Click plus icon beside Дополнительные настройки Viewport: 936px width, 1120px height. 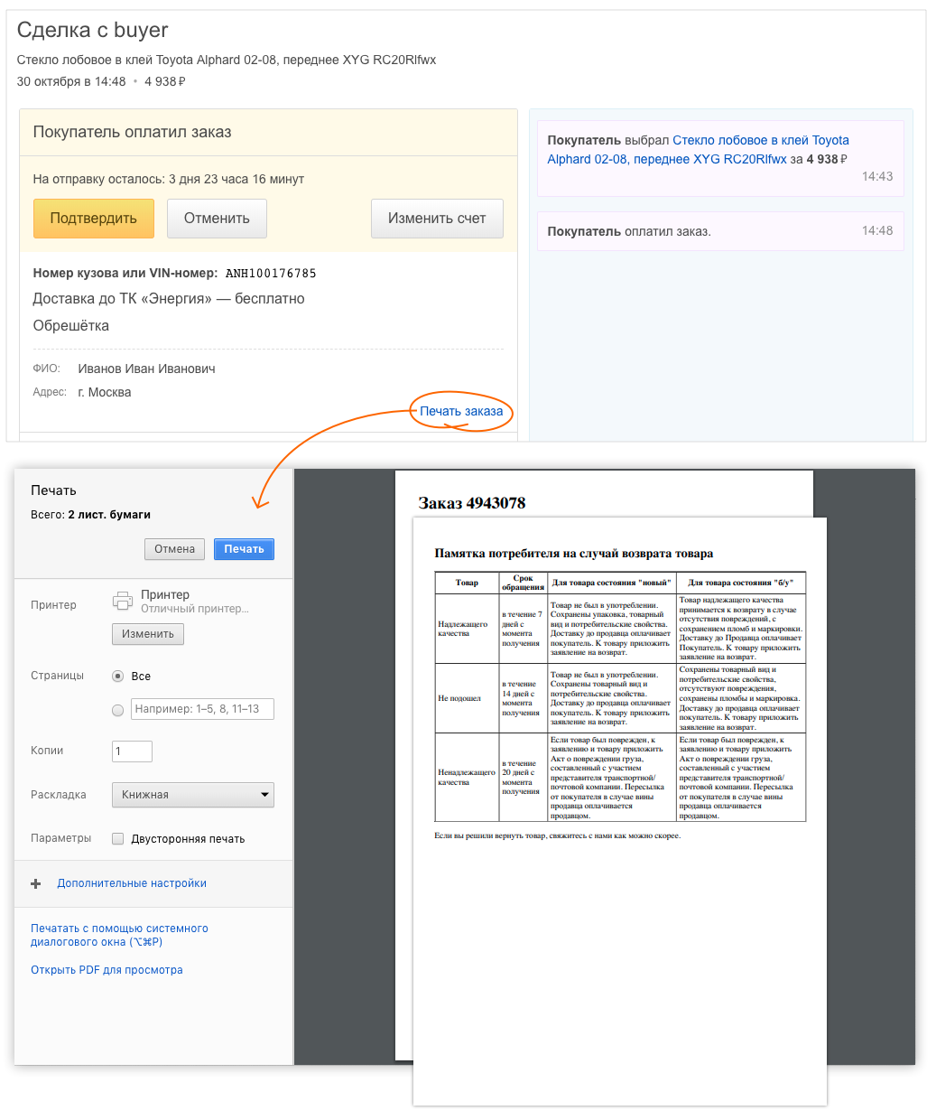pyautogui.click(x=36, y=883)
